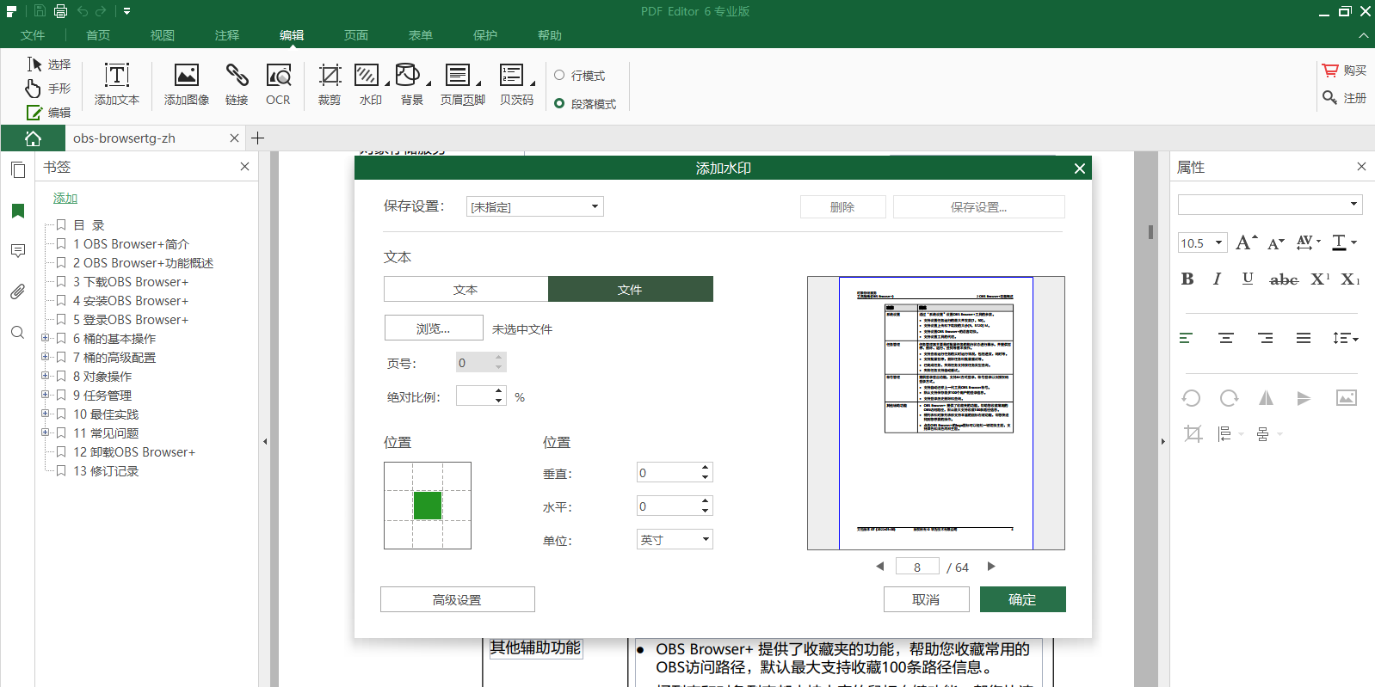Click 取消 to cancel watermark
This screenshot has width=1375, height=687.
927,599
